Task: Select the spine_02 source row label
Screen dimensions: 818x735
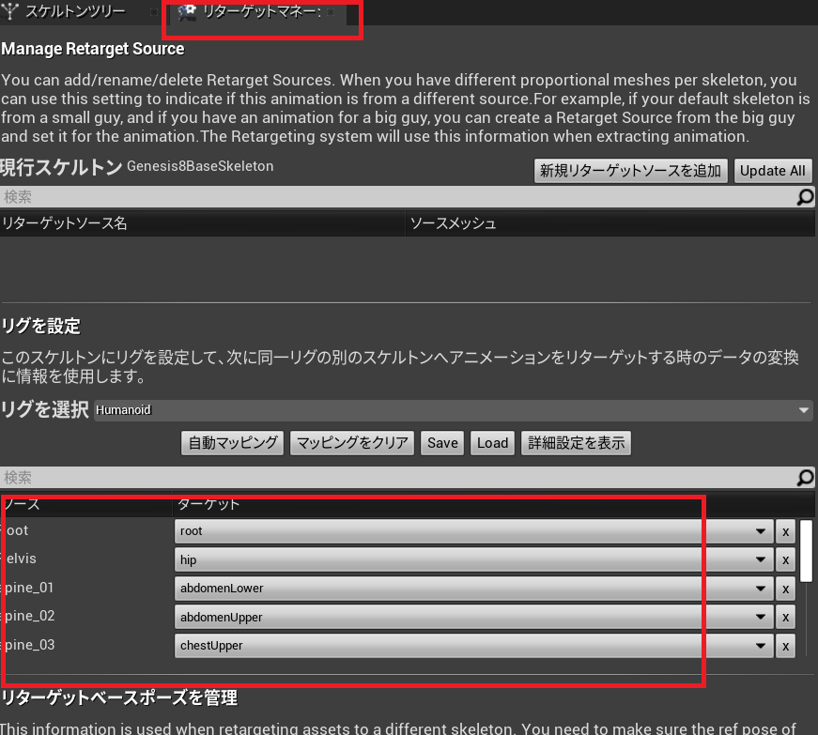Action: pos(27,616)
